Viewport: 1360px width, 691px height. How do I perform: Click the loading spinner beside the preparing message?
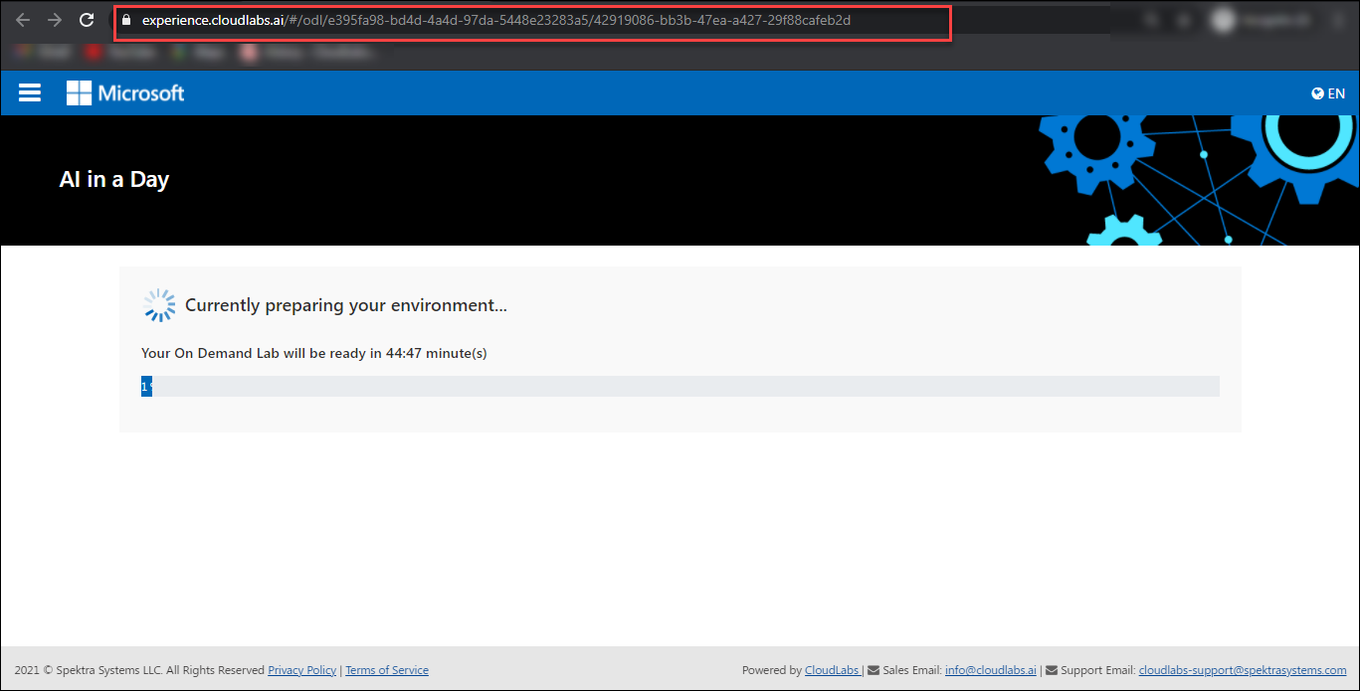(159, 305)
